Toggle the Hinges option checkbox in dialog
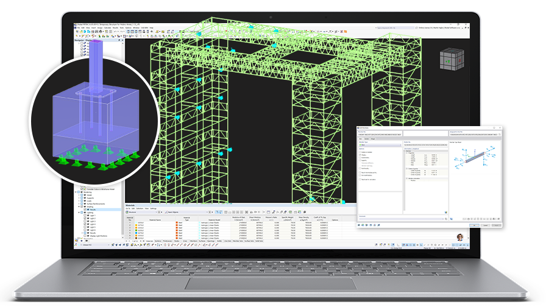Image resolution: width=546 pixels, height=307 pixels. 360,155
